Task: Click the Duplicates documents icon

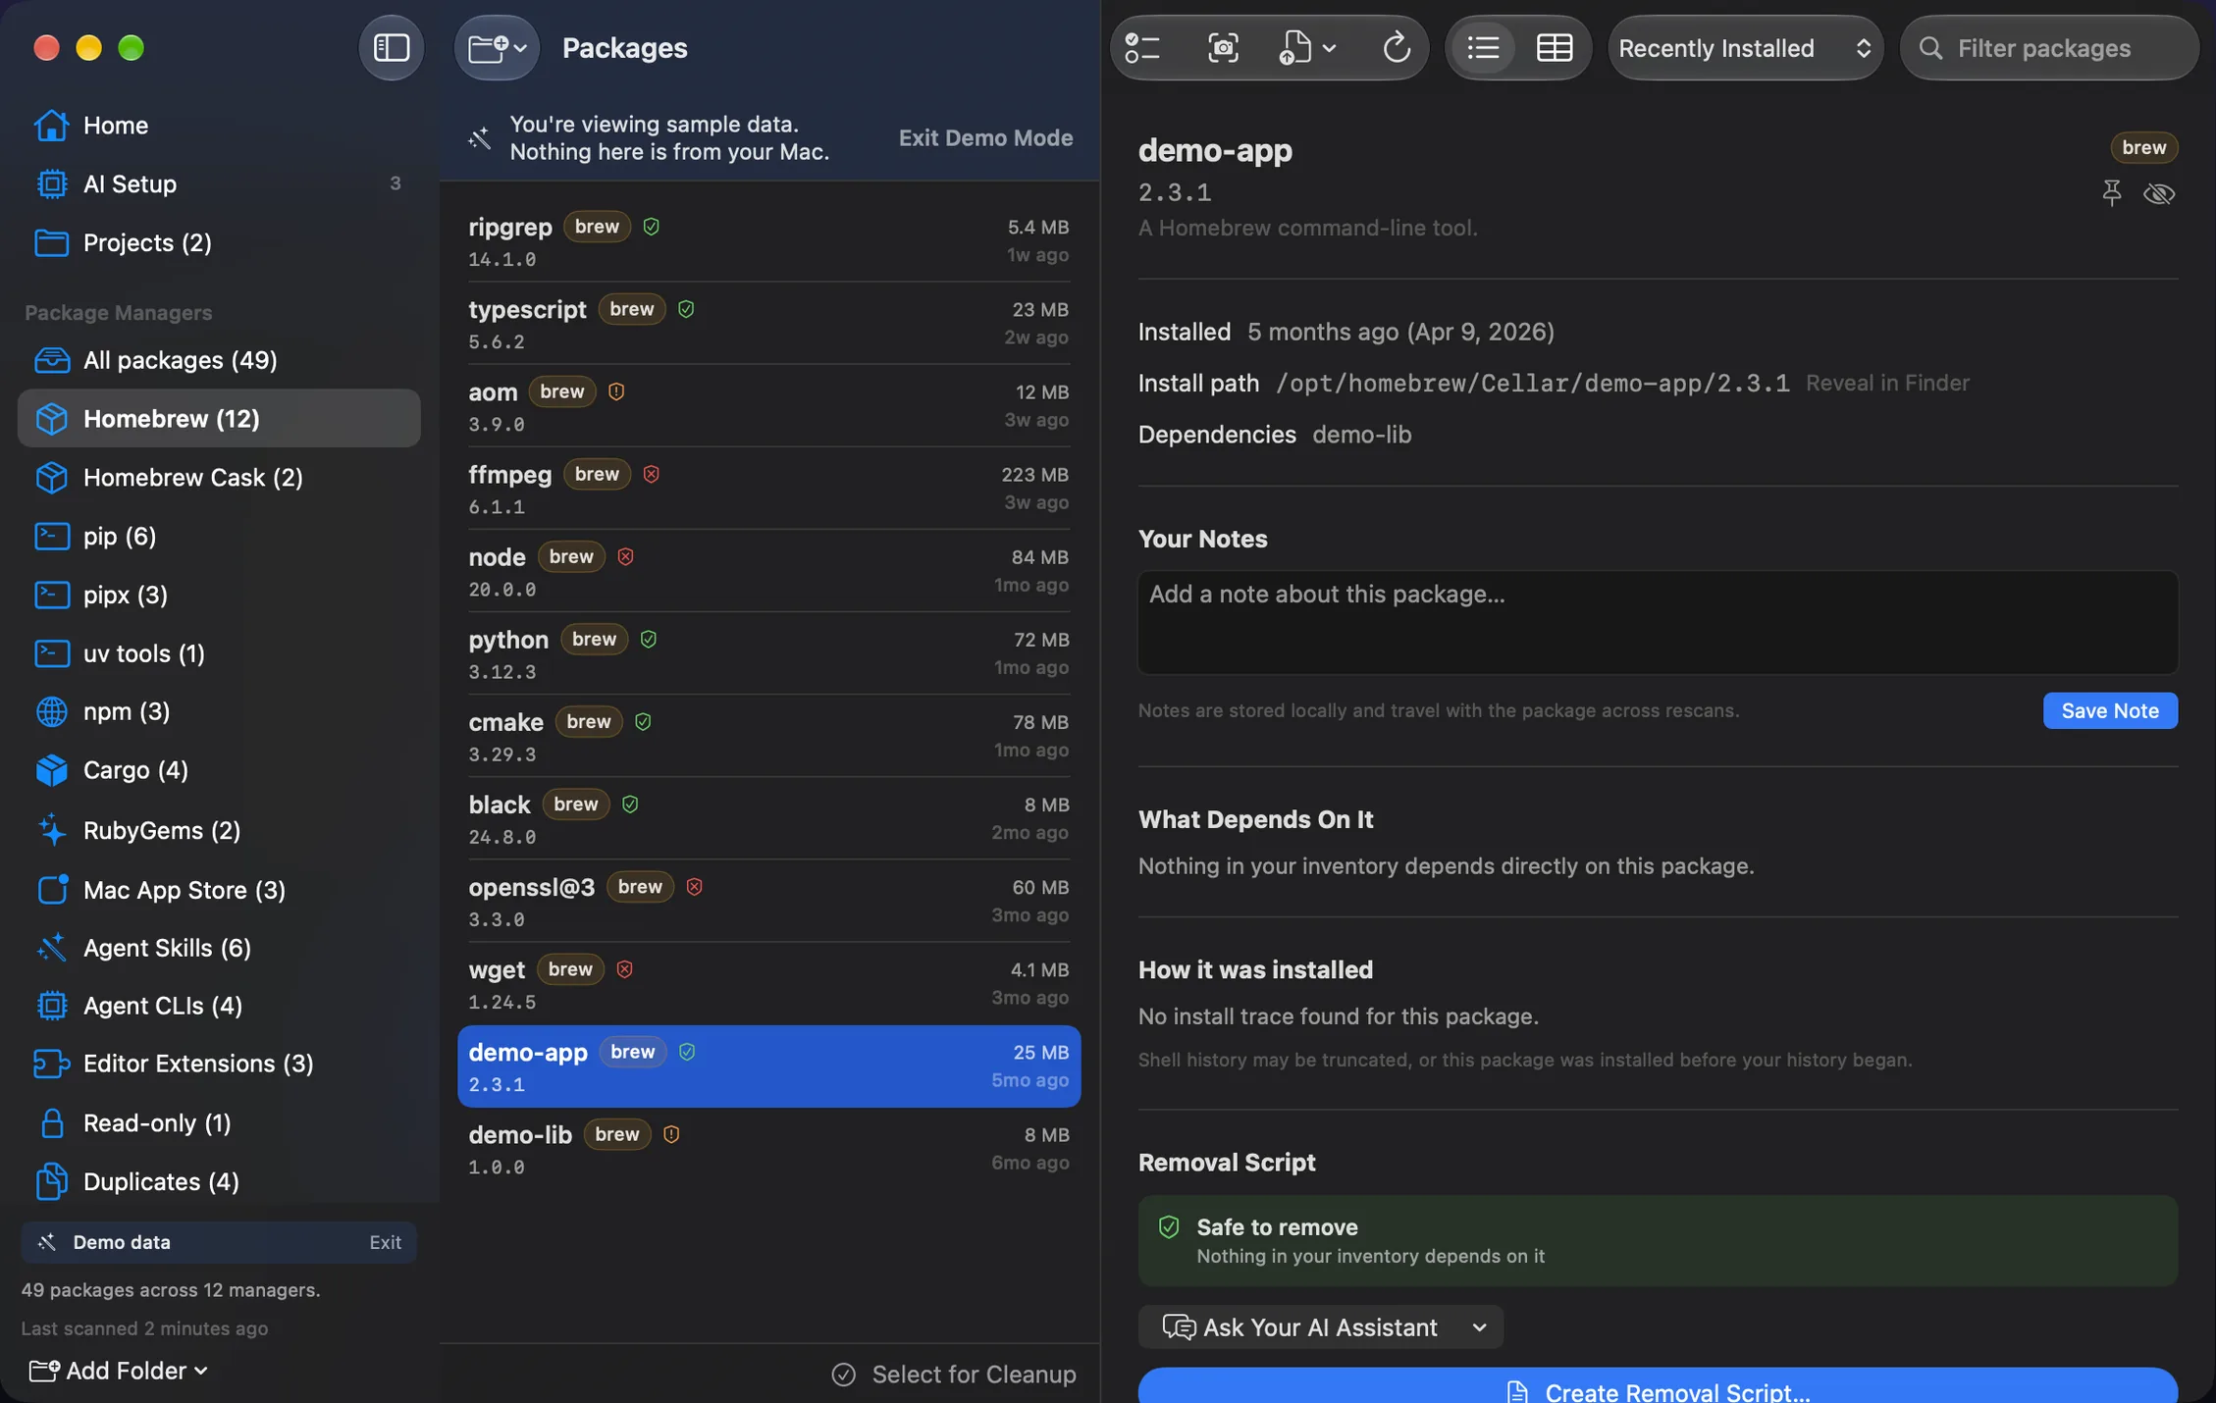Action: (51, 1181)
